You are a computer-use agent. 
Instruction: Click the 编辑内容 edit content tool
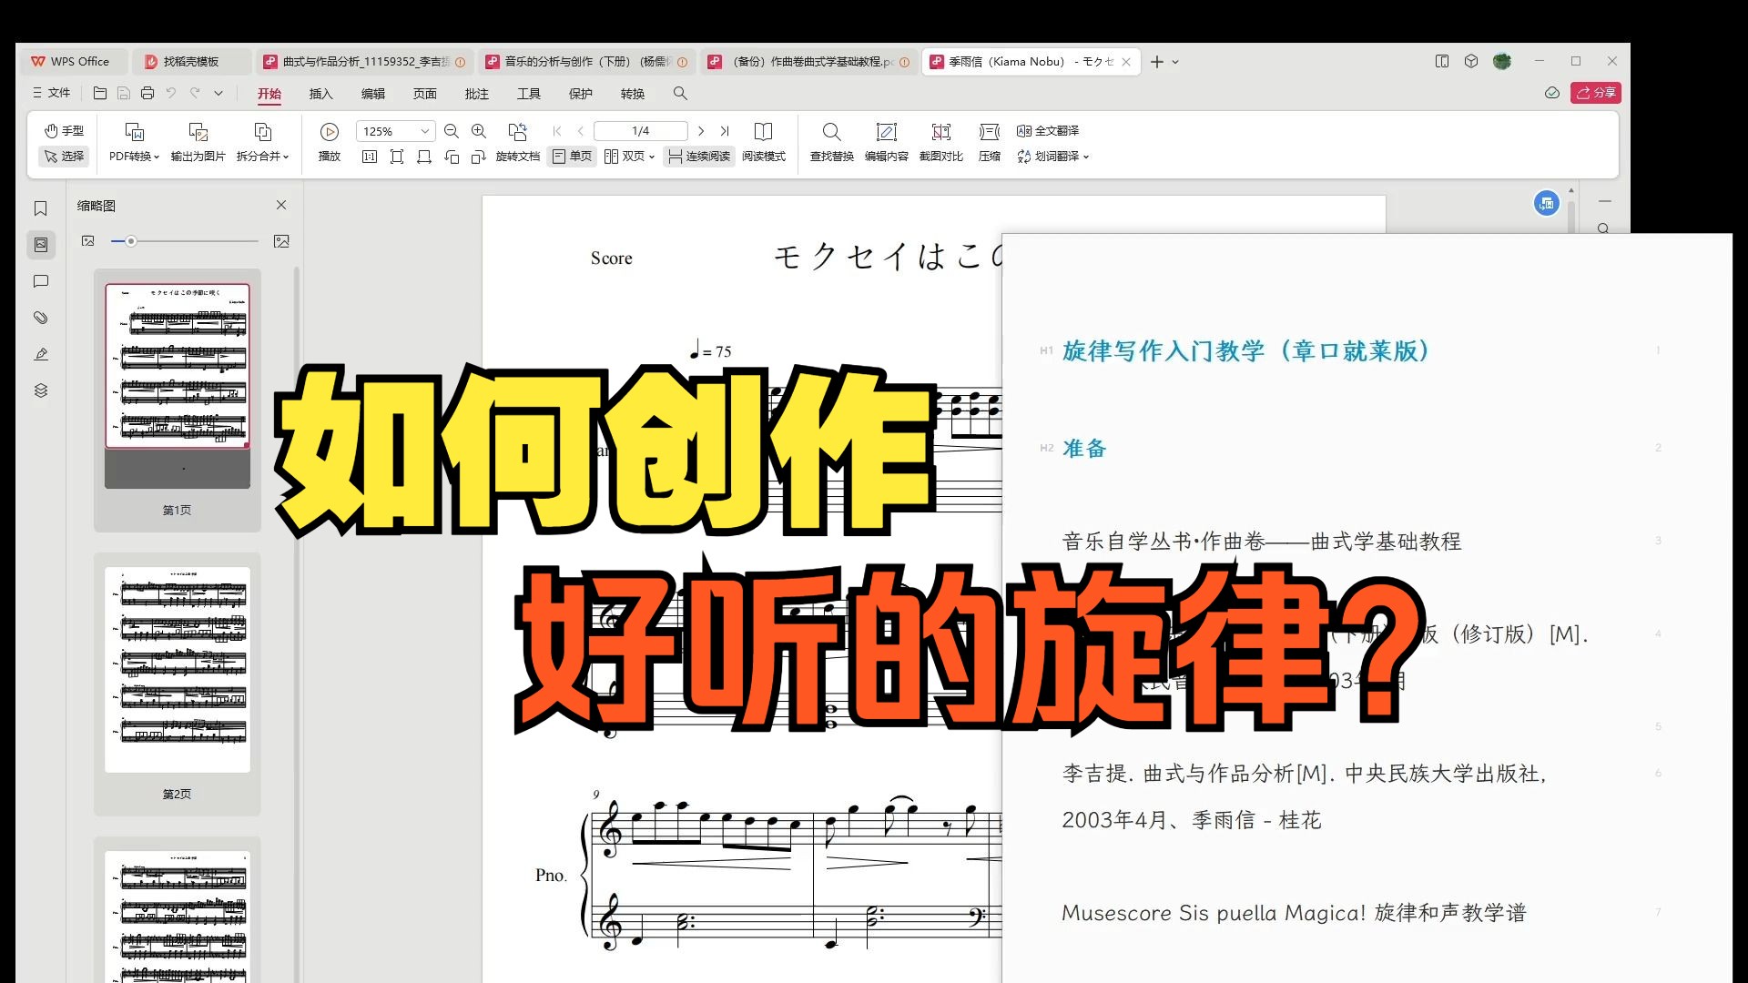pyautogui.click(x=887, y=143)
